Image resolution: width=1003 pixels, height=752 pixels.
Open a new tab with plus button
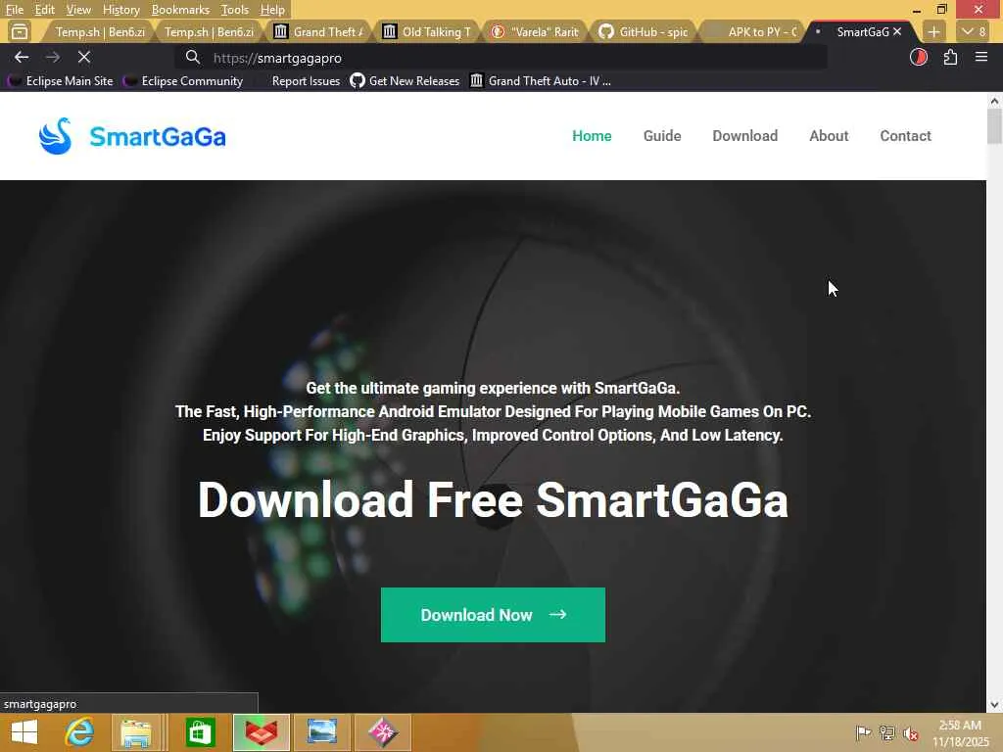pyautogui.click(x=933, y=31)
